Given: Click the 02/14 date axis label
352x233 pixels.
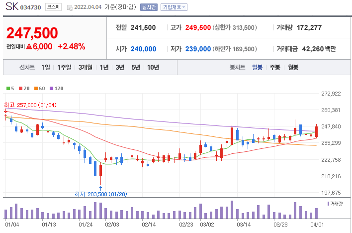Looking at the screenshot, I should (149, 225).
